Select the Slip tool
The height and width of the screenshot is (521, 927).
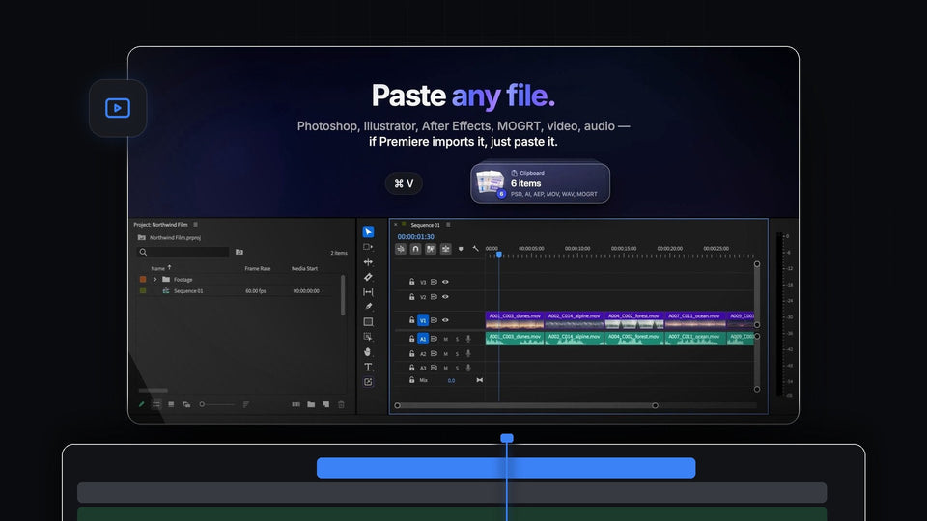[368, 291]
